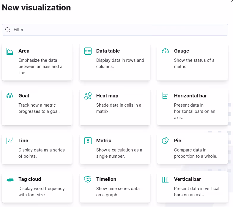Click the search magnifier icon
The width and height of the screenshot is (233, 207).
pyautogui.click(x=8, y=30)
